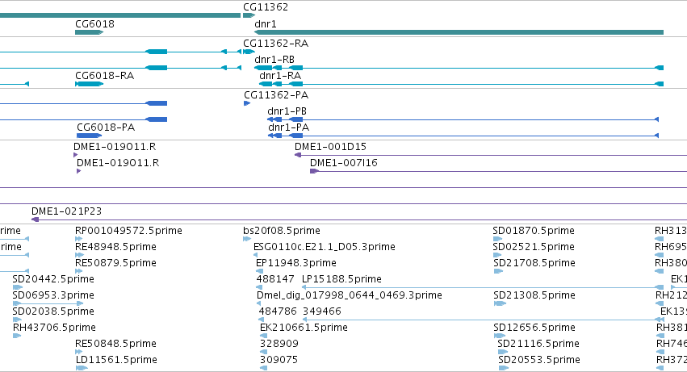Click the dnr1-PA protein label

pos(289,127)
